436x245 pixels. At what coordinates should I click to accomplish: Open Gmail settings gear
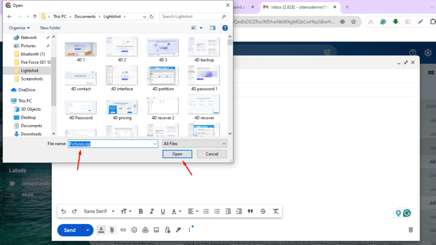pos(428,52)
